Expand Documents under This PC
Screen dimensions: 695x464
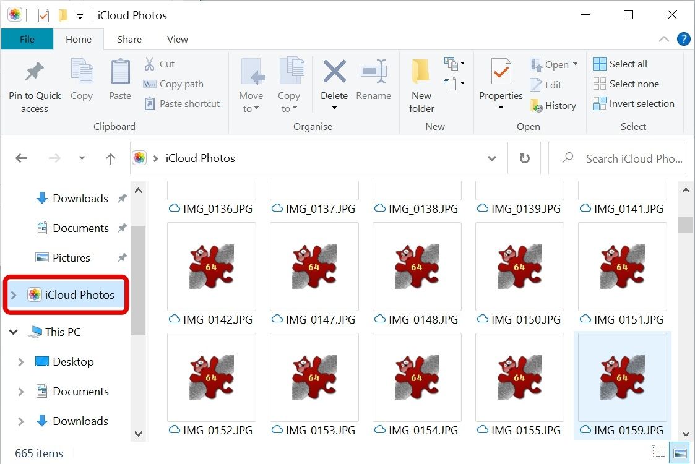20,392
